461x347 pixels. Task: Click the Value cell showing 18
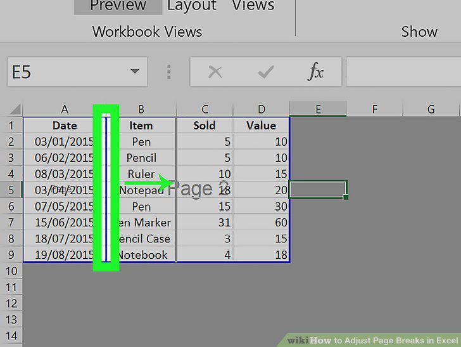click(x=262, y=255)
